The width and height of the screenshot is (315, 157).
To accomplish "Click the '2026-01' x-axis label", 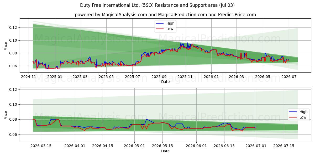I will (x=211, y=77).
